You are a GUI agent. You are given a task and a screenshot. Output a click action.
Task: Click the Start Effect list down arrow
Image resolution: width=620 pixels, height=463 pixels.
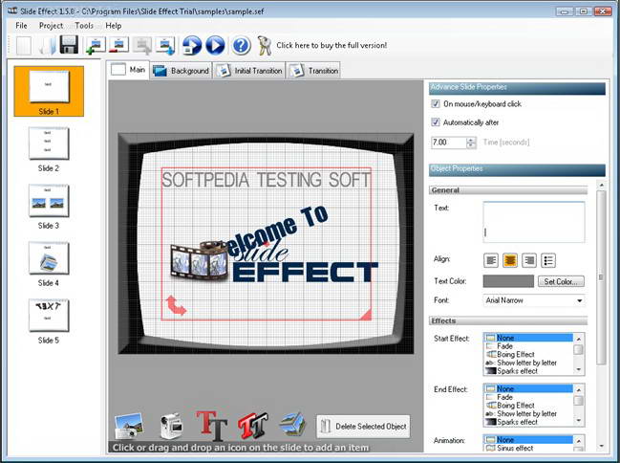(x=579, y=370)
